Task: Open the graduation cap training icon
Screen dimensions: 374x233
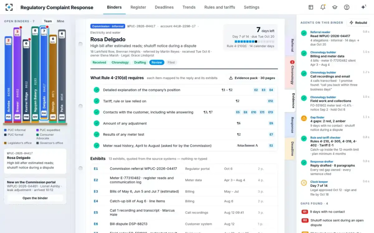Action: coord(335,7)
